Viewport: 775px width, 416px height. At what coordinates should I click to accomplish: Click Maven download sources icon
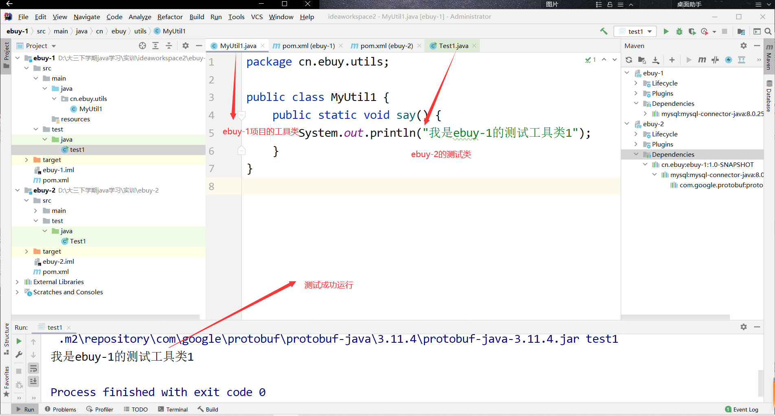pos(655,60)
